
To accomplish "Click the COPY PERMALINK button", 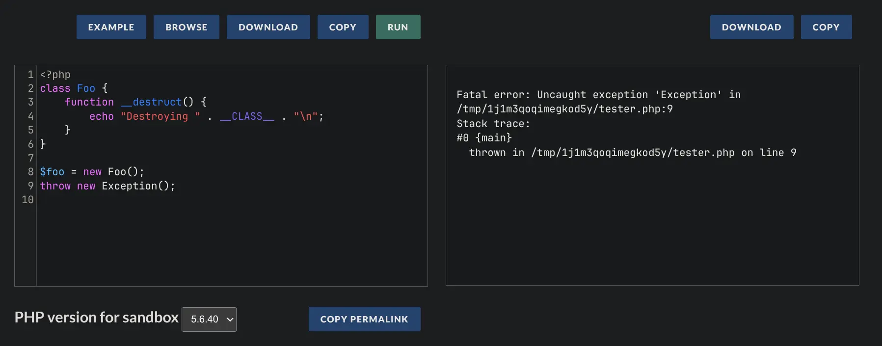I will tap(364, 319).
